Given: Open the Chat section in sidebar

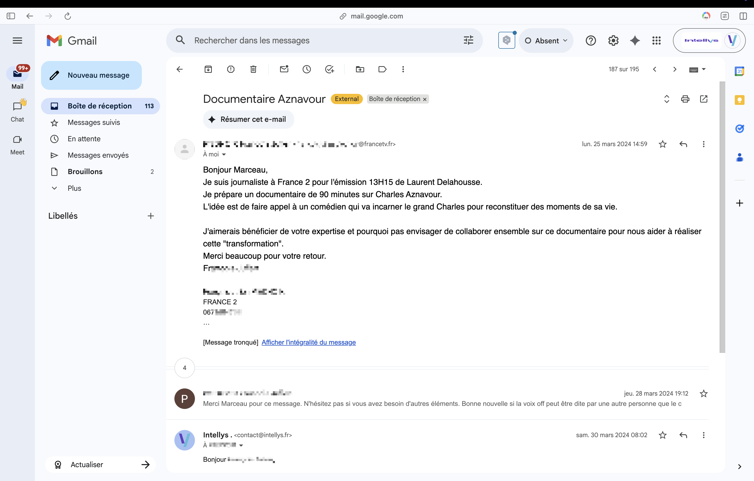Looking at the screenshot, I should tap(17, 110).
